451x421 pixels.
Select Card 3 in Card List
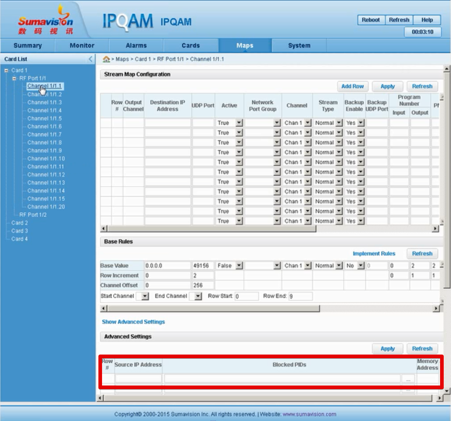(x=20, y=231)
